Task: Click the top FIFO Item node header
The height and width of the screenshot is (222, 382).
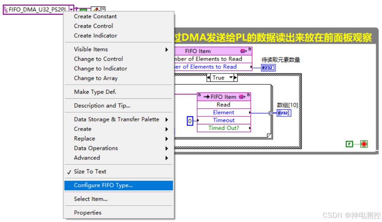Action: coord(213,51)
